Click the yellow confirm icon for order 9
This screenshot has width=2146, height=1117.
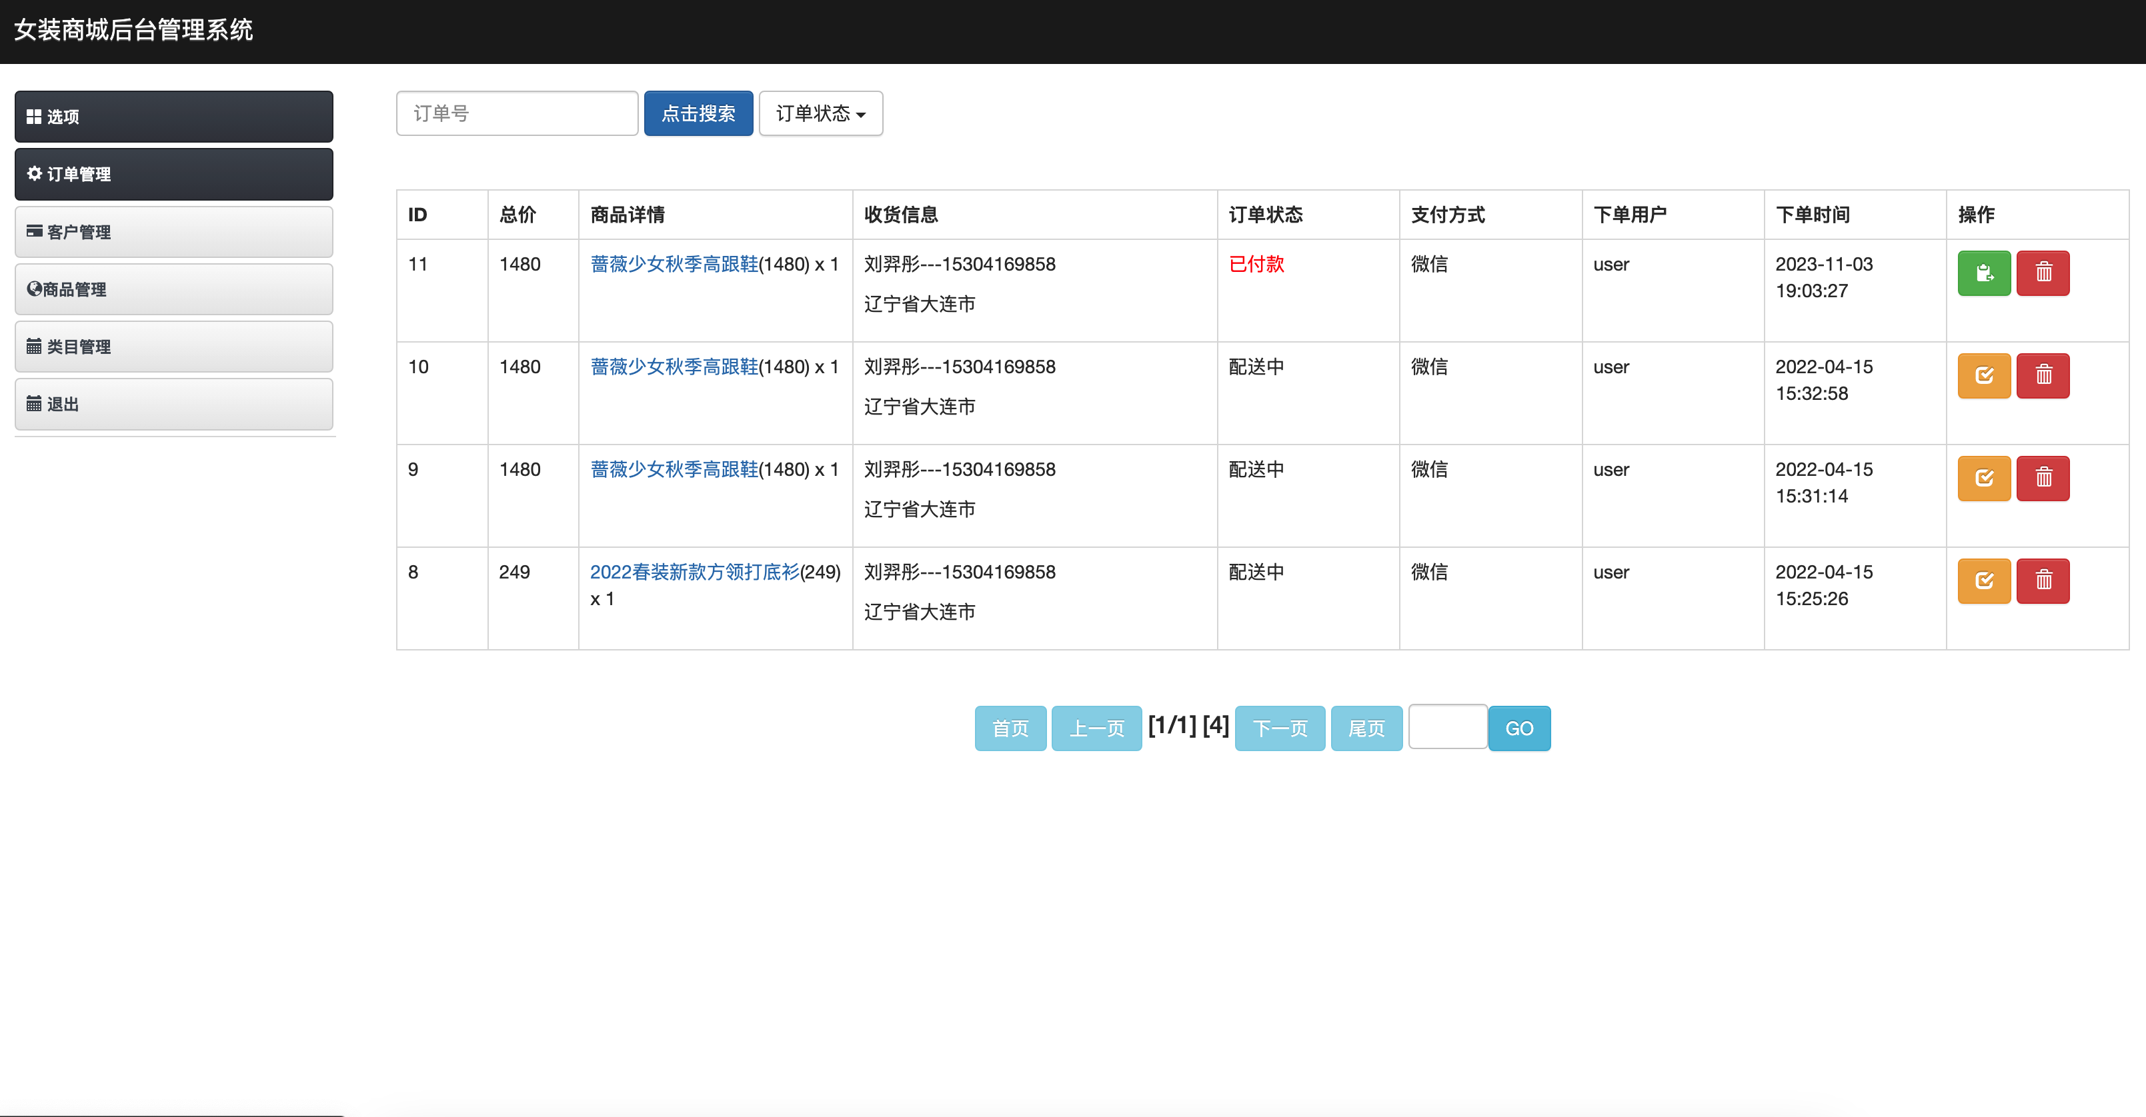tap(1985, 478)
